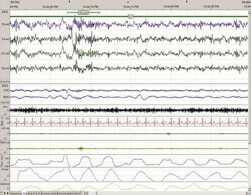This screenshot has width=251, height=195.
Task: Select the 2m time window tab
Action: tap(35, 193)
